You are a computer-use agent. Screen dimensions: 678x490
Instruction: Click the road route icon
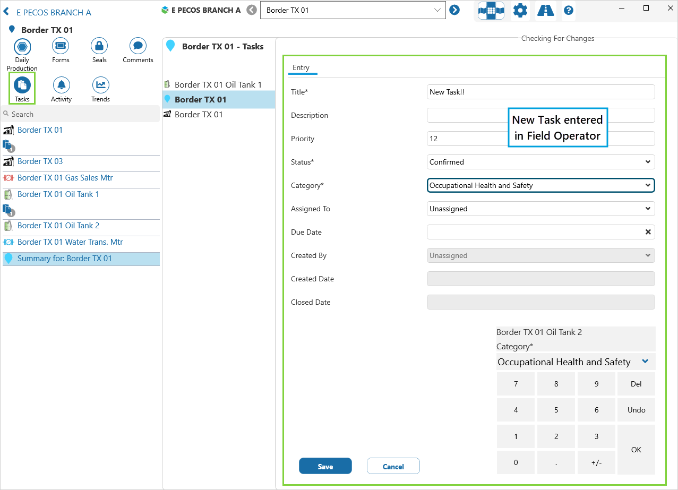tap(545, 11)
